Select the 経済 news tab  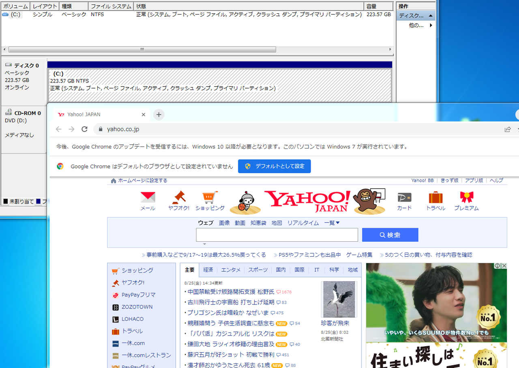point(208,270)
